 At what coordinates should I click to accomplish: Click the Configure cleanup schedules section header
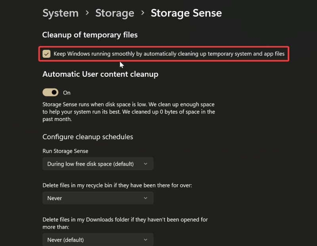click(88, 137)
